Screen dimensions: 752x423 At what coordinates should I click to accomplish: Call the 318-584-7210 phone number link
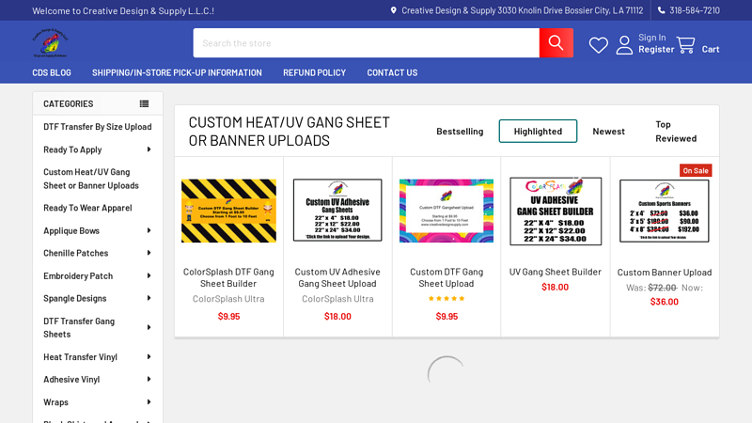pyautogui.click(x=694, y=10)
